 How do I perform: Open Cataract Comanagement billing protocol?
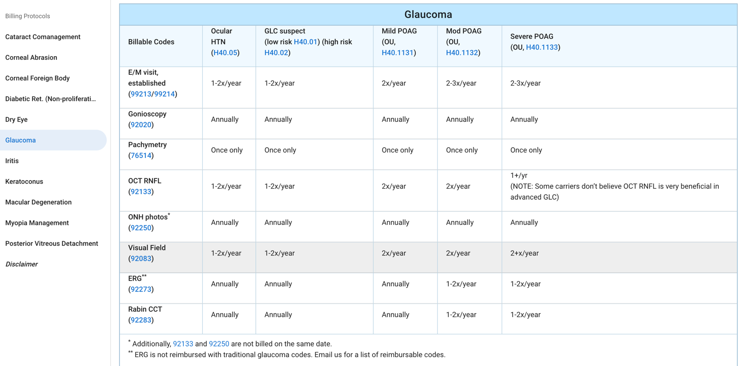43,37
